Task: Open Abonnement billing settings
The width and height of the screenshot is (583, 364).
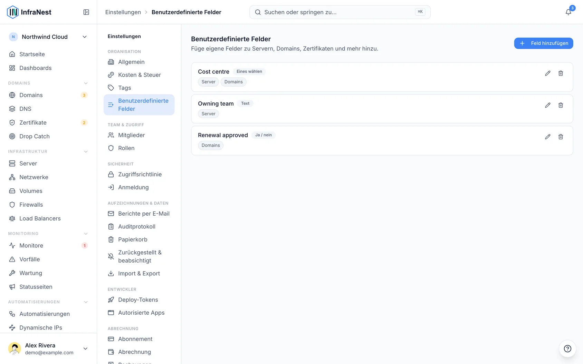Action: click(139, 339)
